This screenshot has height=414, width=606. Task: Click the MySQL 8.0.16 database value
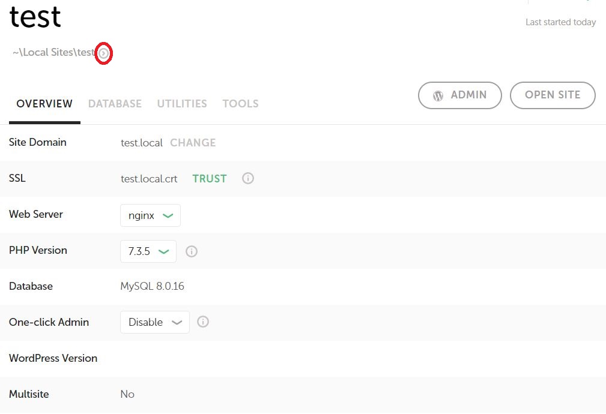tap(153, 286)
